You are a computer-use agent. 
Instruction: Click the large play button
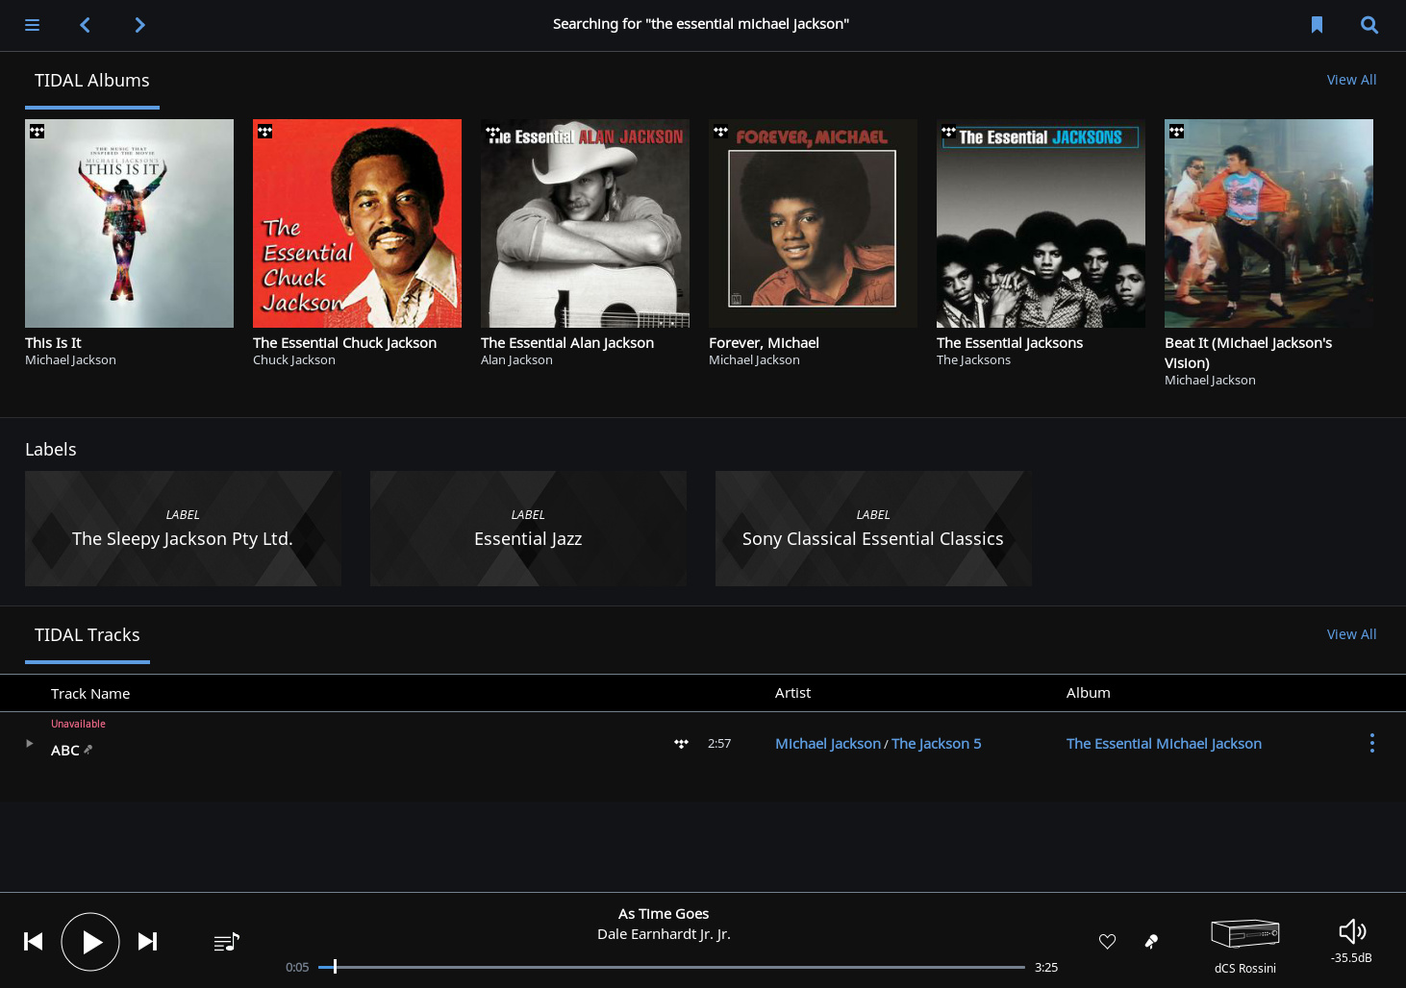(x=90, y=942)
